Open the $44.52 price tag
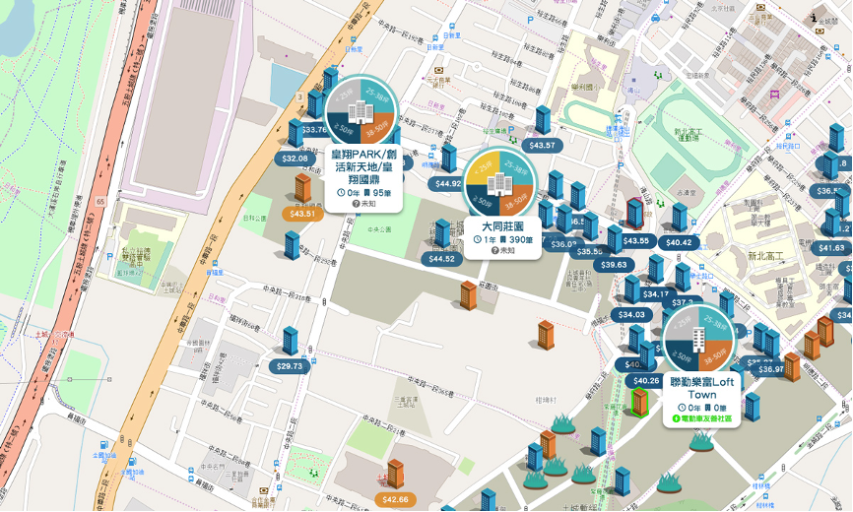 point(441,259)
